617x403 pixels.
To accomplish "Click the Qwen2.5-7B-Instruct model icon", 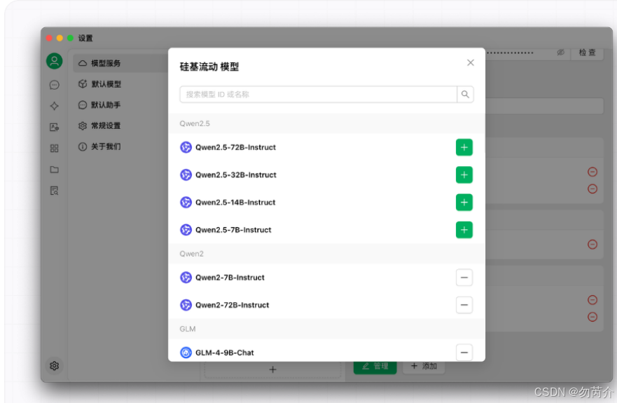I will click(x=186, y=230).
